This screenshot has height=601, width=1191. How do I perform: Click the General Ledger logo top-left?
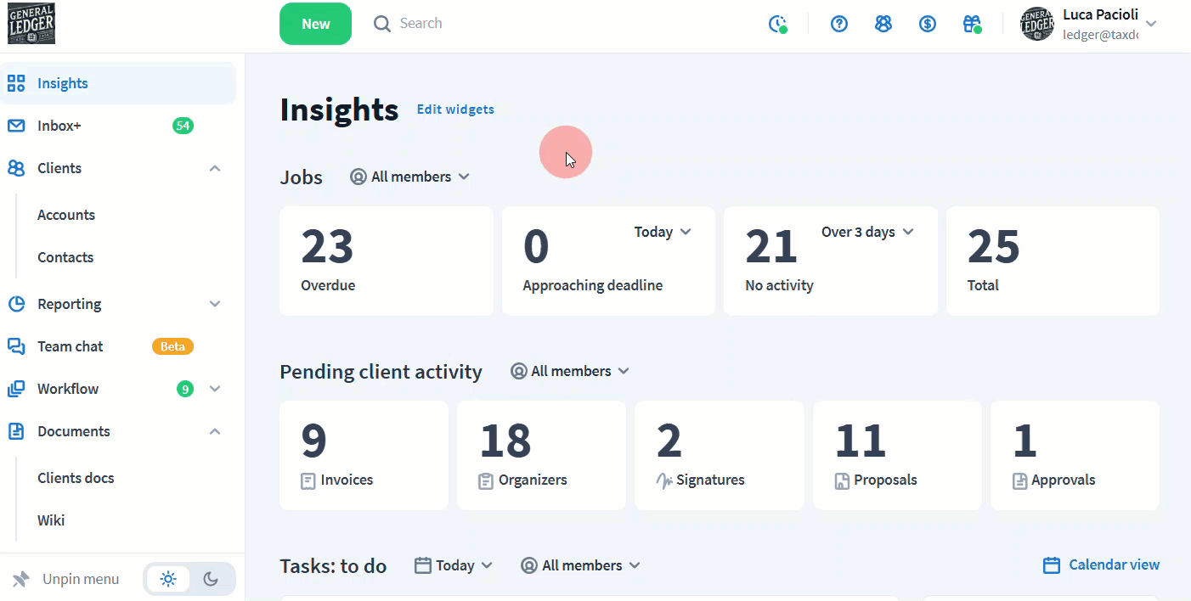tap(31, 24)
